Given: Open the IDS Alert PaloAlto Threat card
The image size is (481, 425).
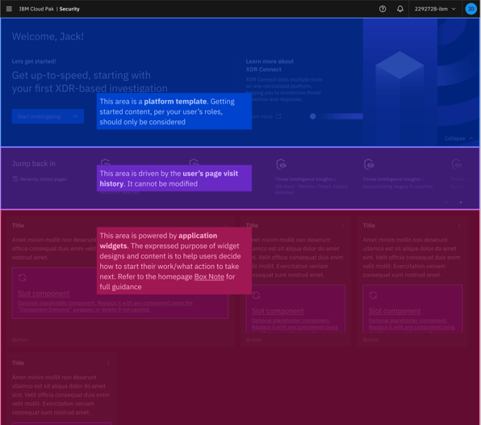Looking at the screenshot, I should point(311,186).
